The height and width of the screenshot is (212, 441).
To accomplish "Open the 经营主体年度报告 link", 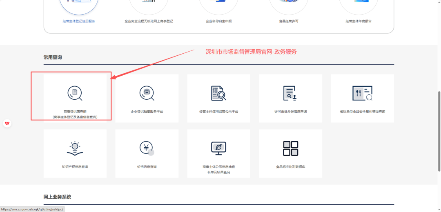I will (359, 21).
